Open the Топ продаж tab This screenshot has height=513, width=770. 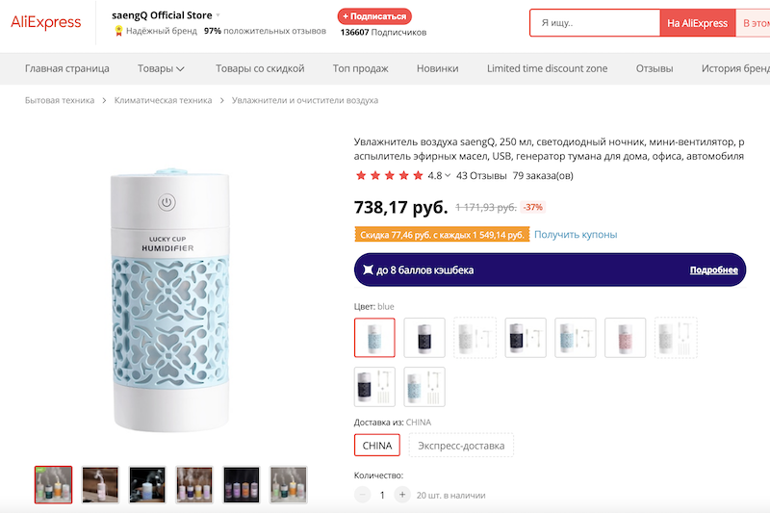pyautogui.click(x=360, y=68)
